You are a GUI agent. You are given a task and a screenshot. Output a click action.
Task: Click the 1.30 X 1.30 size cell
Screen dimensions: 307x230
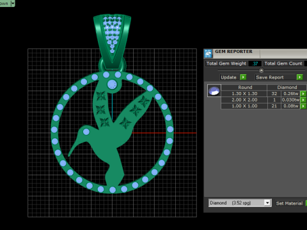[x=244, y=93]
